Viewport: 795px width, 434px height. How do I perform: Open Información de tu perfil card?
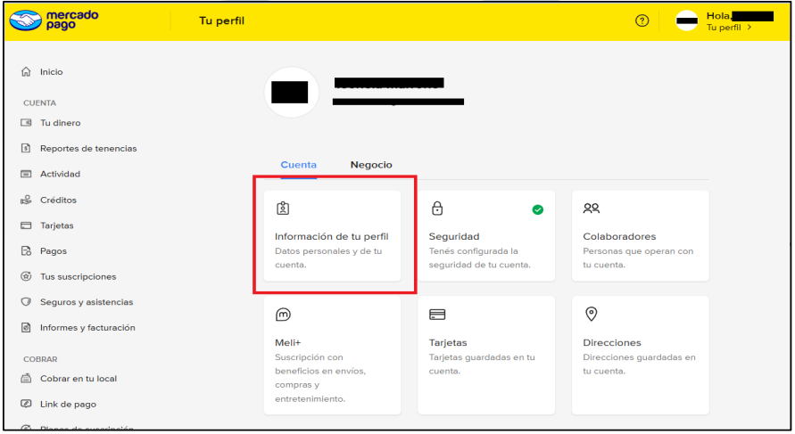pyautogui.click(x=332, y=237)
